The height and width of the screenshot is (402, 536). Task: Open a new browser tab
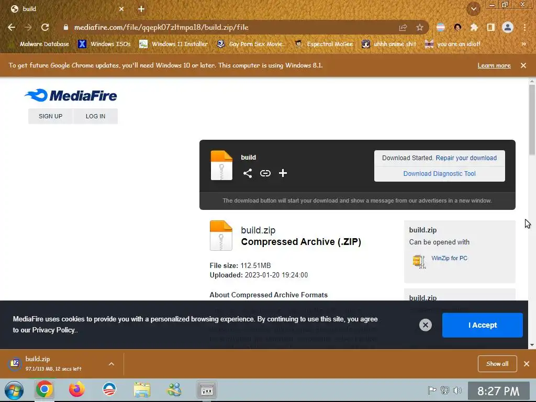tap(141, 9)
